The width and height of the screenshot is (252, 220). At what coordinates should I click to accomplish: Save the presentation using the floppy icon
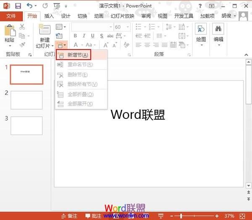18,6
